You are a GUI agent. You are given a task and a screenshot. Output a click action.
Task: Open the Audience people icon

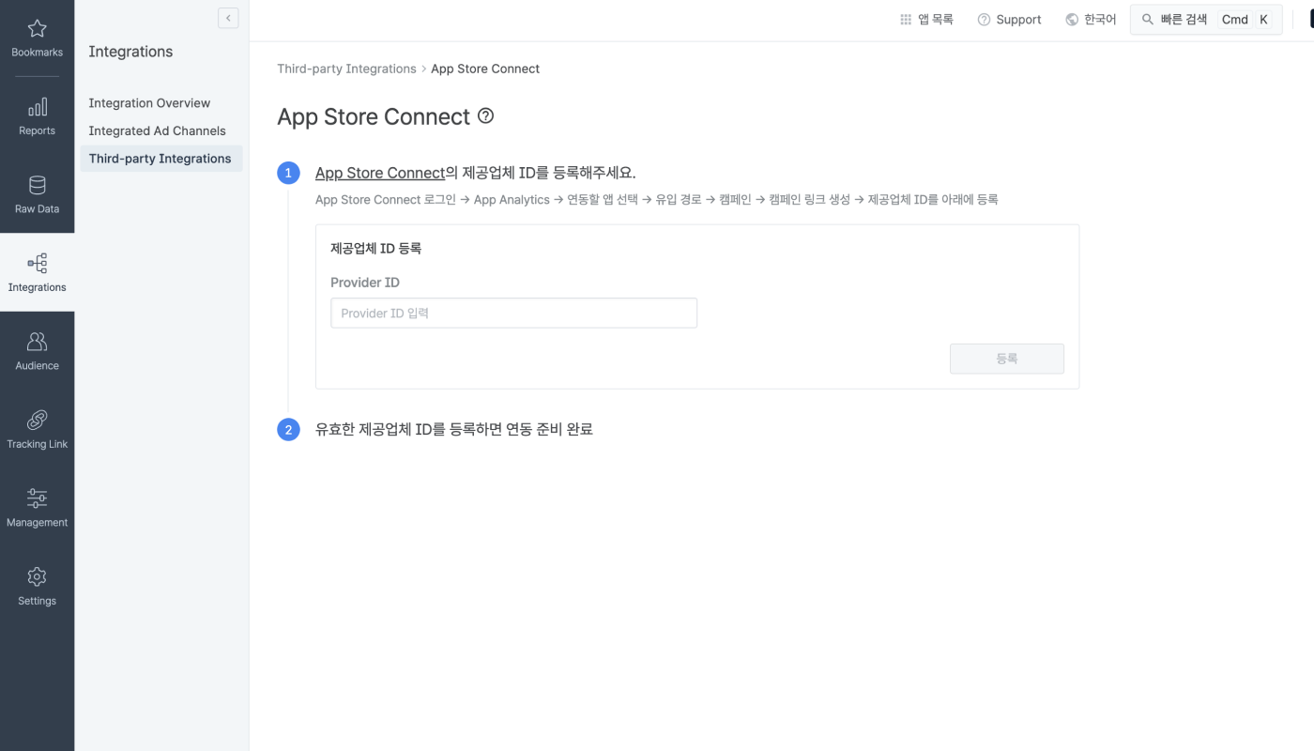pyautogui.click(x=37, y=342)
